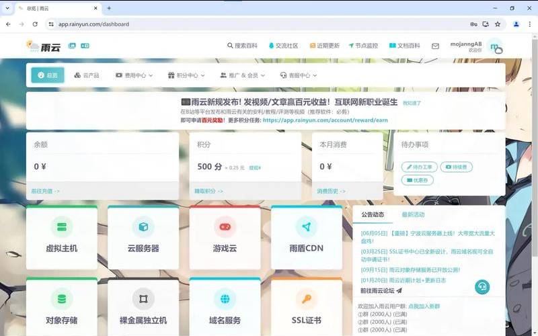Open the browser tab search dropdown arrow
Image resolution: width=538 pixels, height=336 pixels.
[7, 8]
